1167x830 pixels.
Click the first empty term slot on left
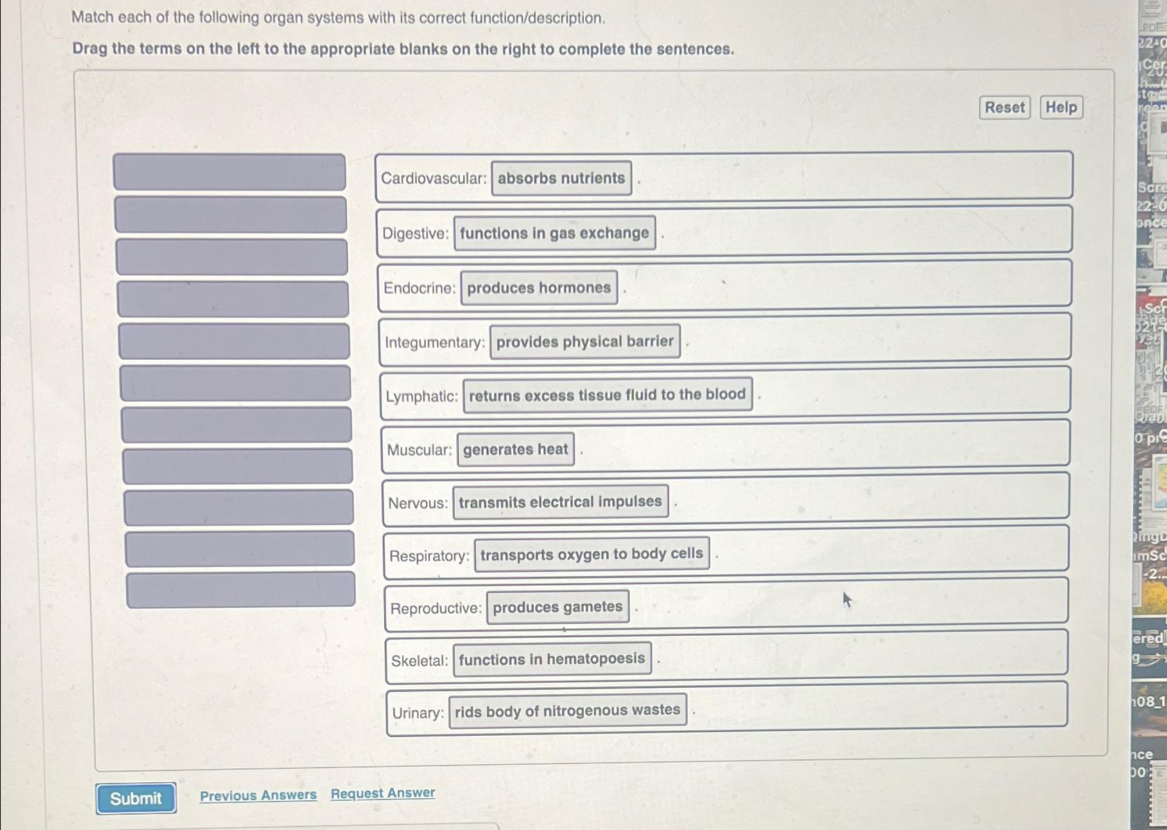pos(230,172)
